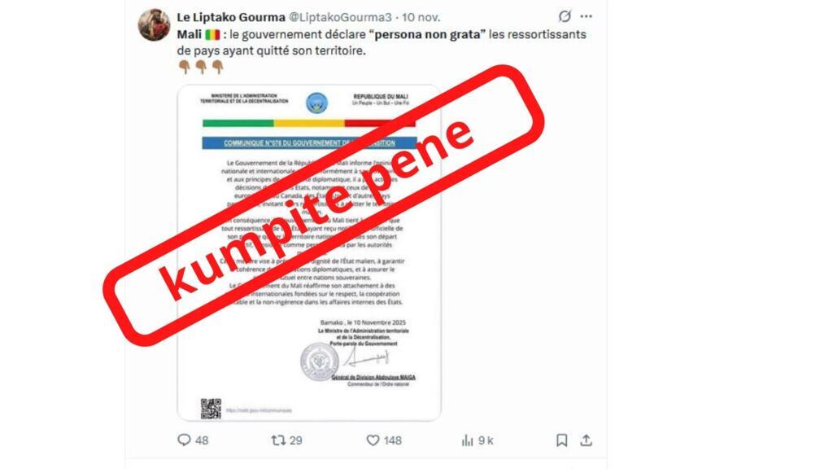Open the reply comment icon
Viewport: 833px width, 469px height.
pos(184,440)
